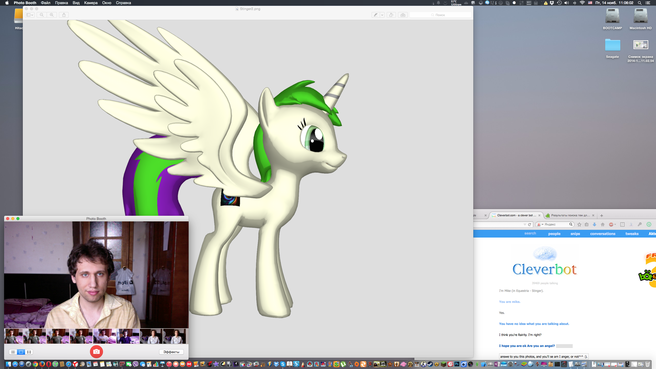Open the Bluetooth status menu
This screenshot has width=656, height=369.
click(x=575, y=3)
